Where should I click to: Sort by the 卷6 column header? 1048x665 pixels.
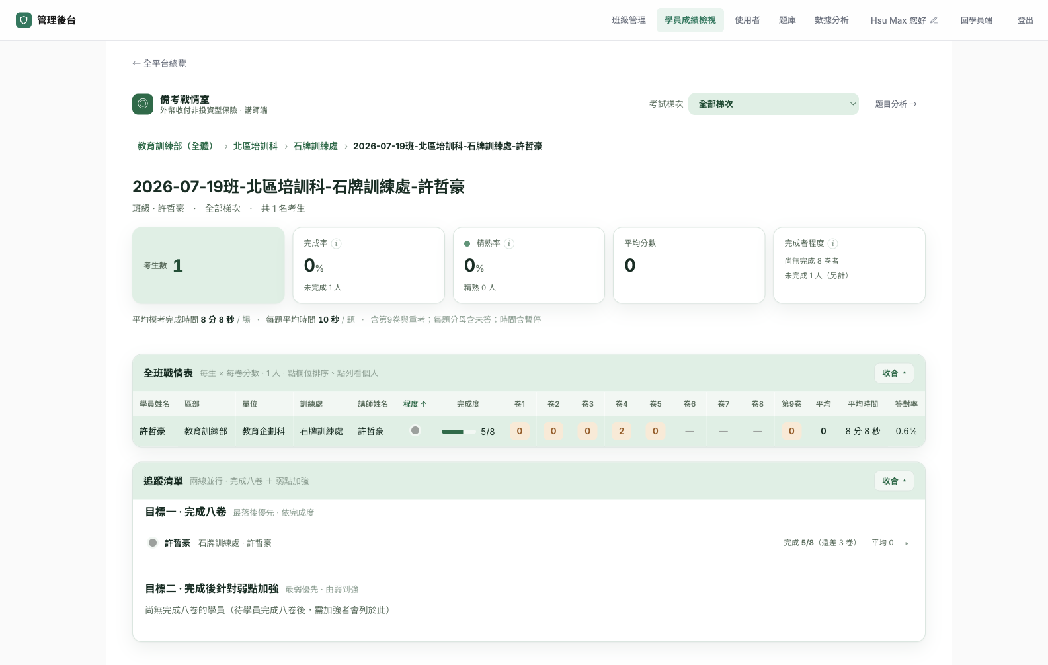point(690,403)
